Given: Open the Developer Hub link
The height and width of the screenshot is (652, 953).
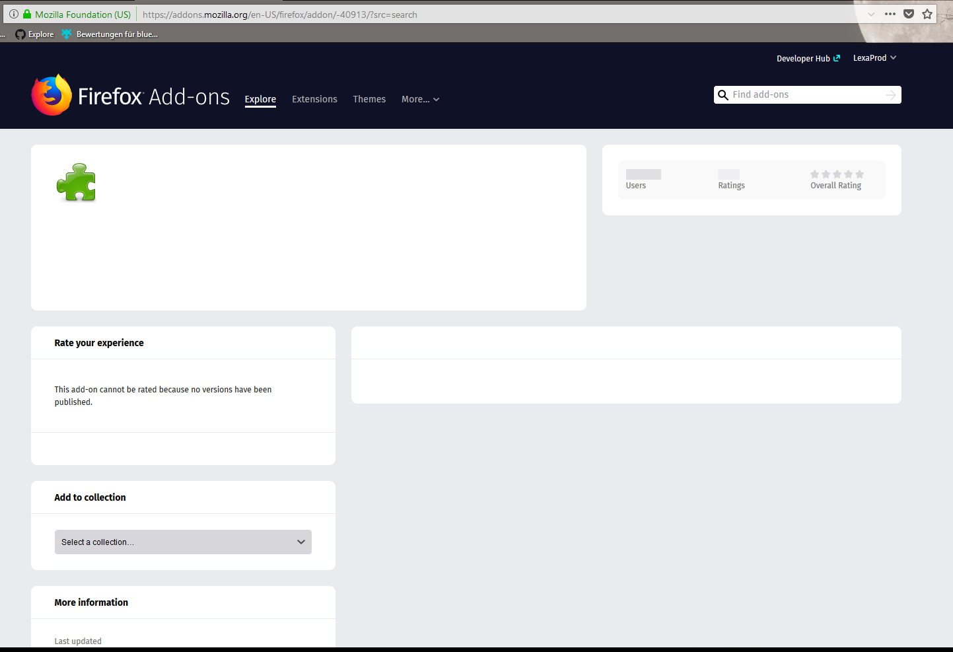Looking at the screenshot, I should point(808,58).
